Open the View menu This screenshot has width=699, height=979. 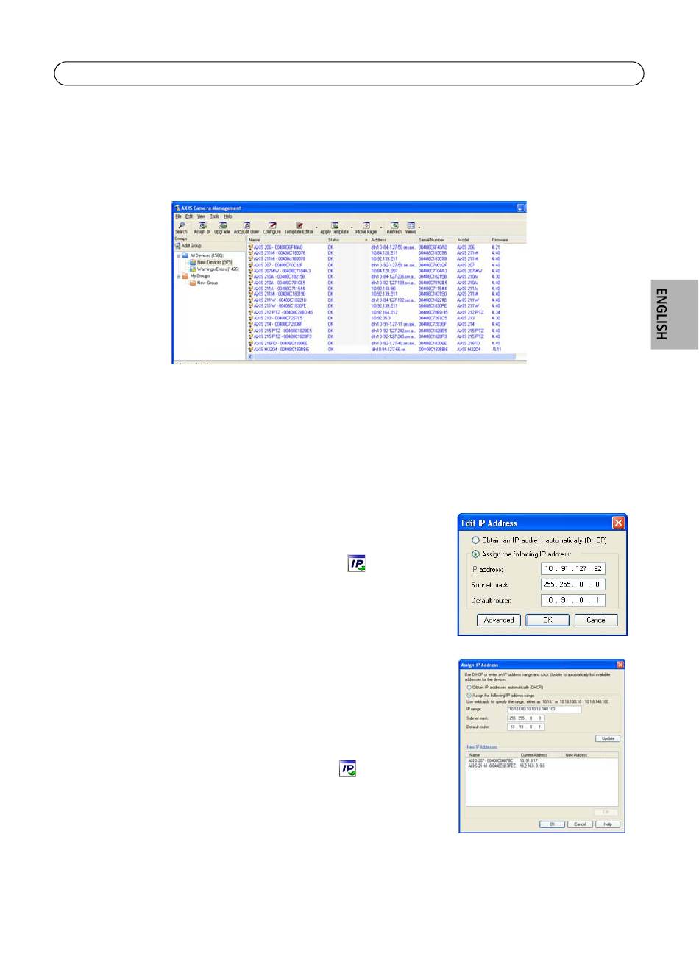(201, 216)
